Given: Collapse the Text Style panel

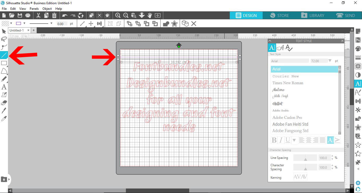Looking at the screenshot, I should coord(270,41).
